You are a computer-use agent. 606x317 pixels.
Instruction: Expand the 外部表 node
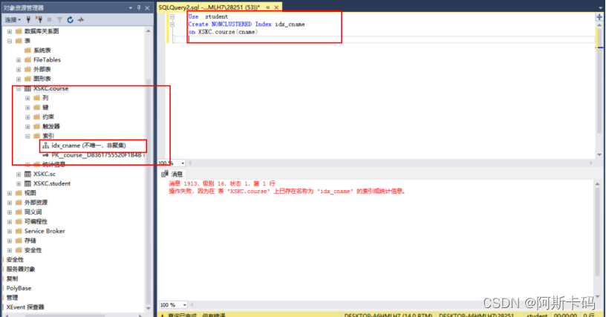19,70
